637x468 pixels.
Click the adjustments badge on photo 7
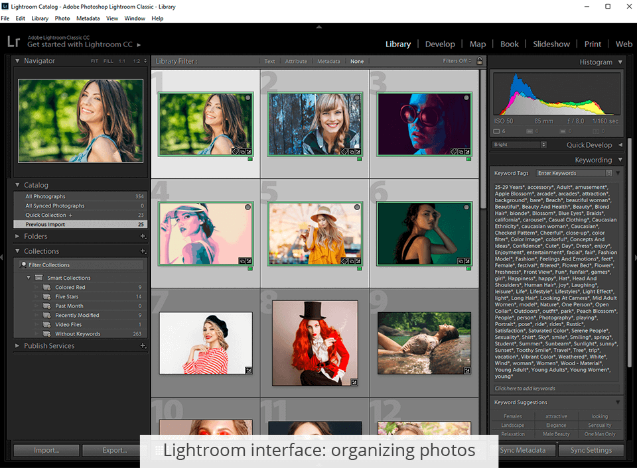[248, 371]
